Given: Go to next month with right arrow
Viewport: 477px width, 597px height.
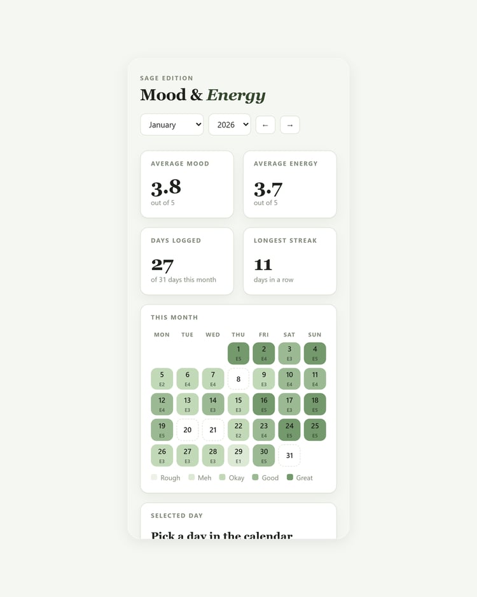Looking at the screenshot, I should 290,125.
